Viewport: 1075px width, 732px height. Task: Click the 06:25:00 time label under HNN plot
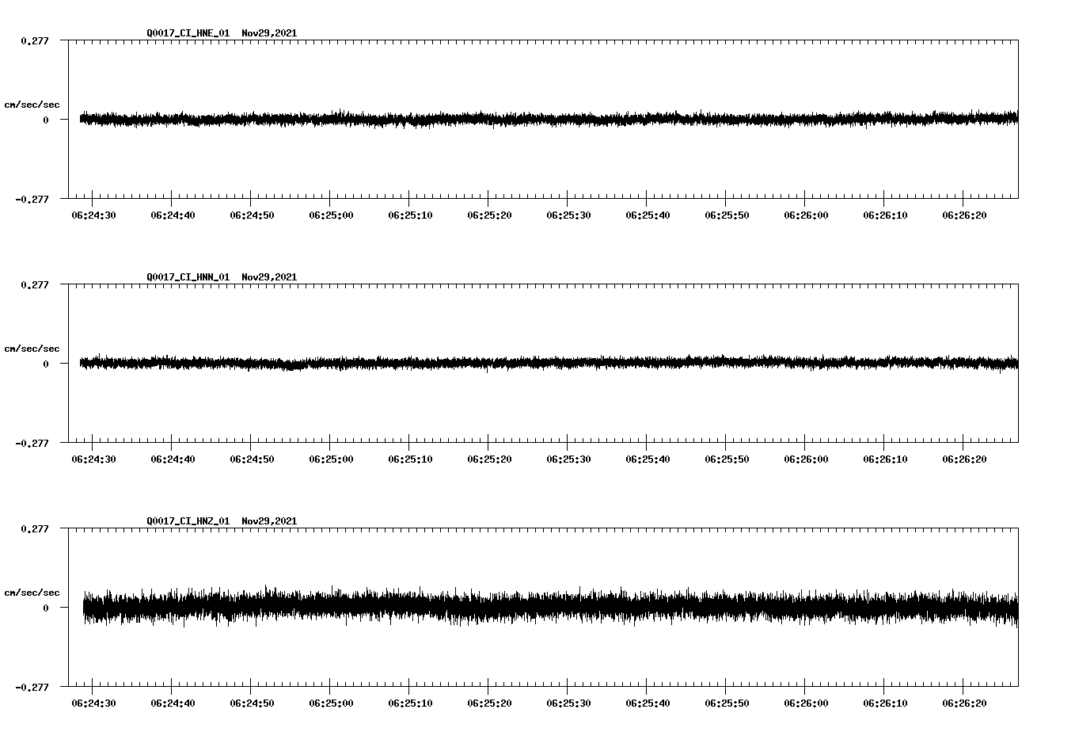pos(331,459)
